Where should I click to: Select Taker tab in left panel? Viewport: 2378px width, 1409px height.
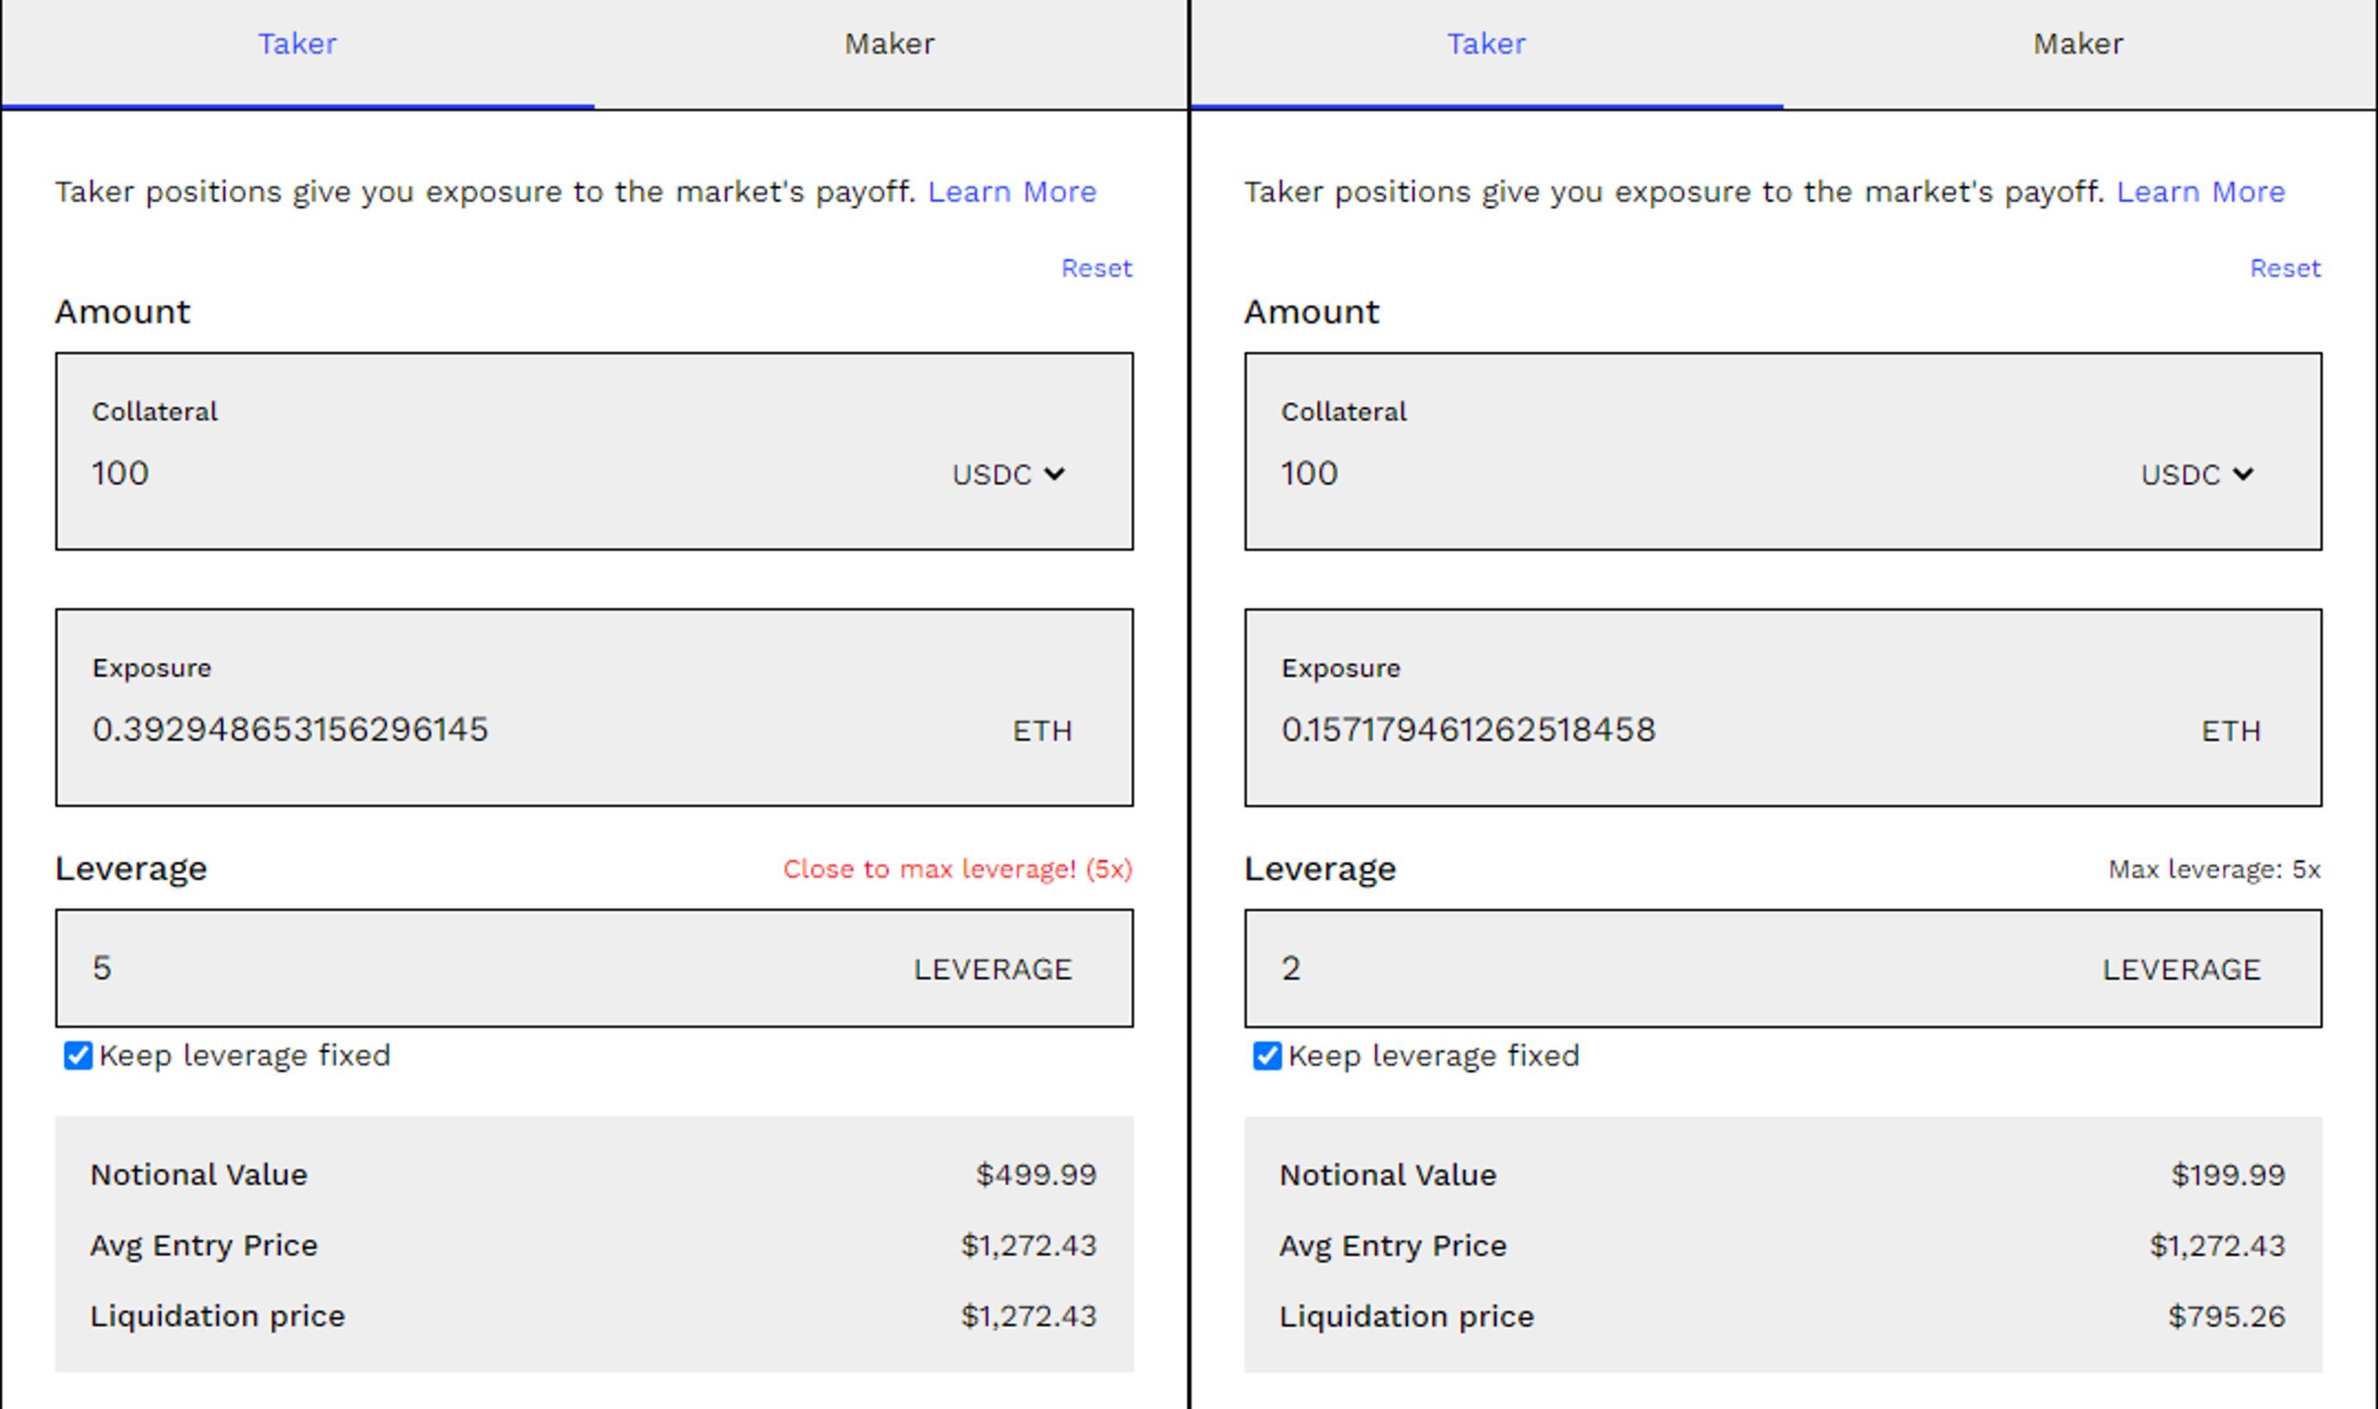pos(297,44)
